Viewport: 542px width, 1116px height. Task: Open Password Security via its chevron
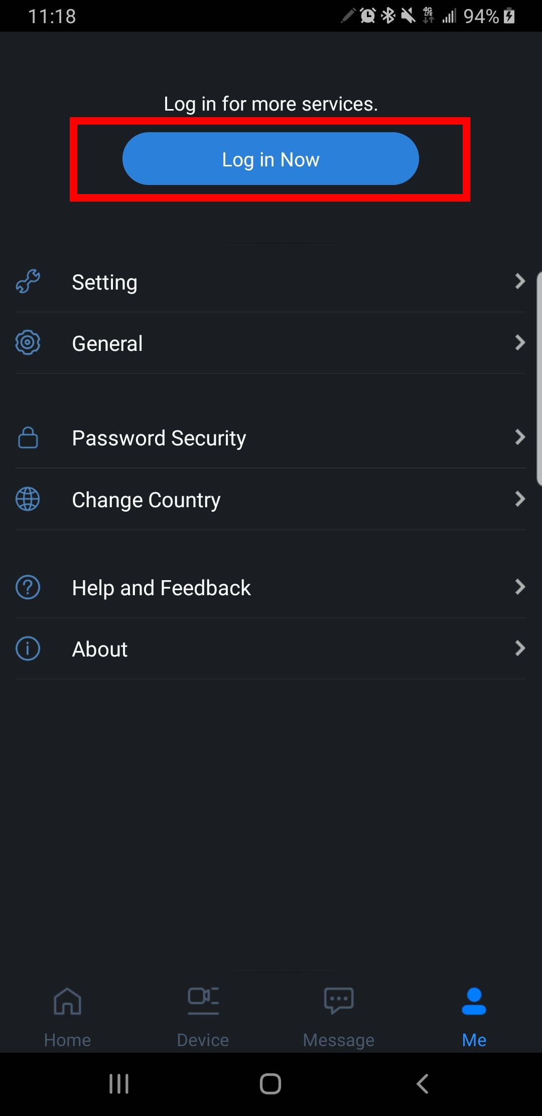[520, 437]
